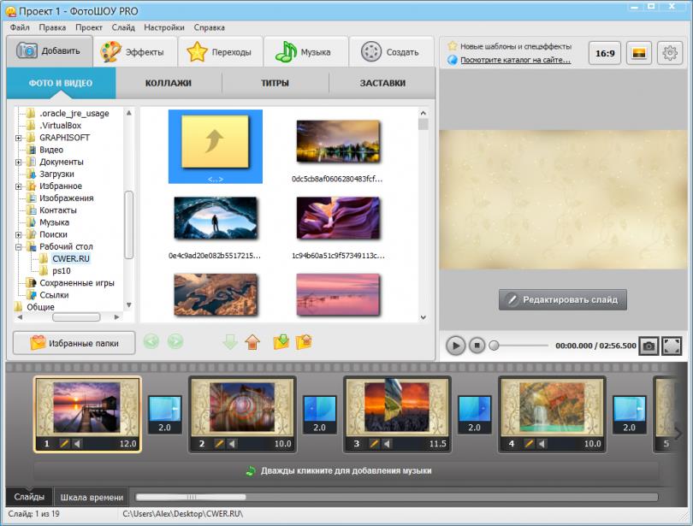The image size is (693, 526).
Task: Click the folder icon with the green arrow
Action: (281, 342)
